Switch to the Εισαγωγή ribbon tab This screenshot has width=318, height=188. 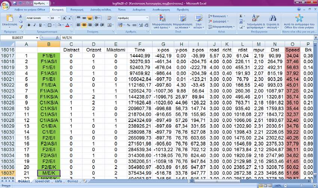pyautogui.click(x=77, y=9)
